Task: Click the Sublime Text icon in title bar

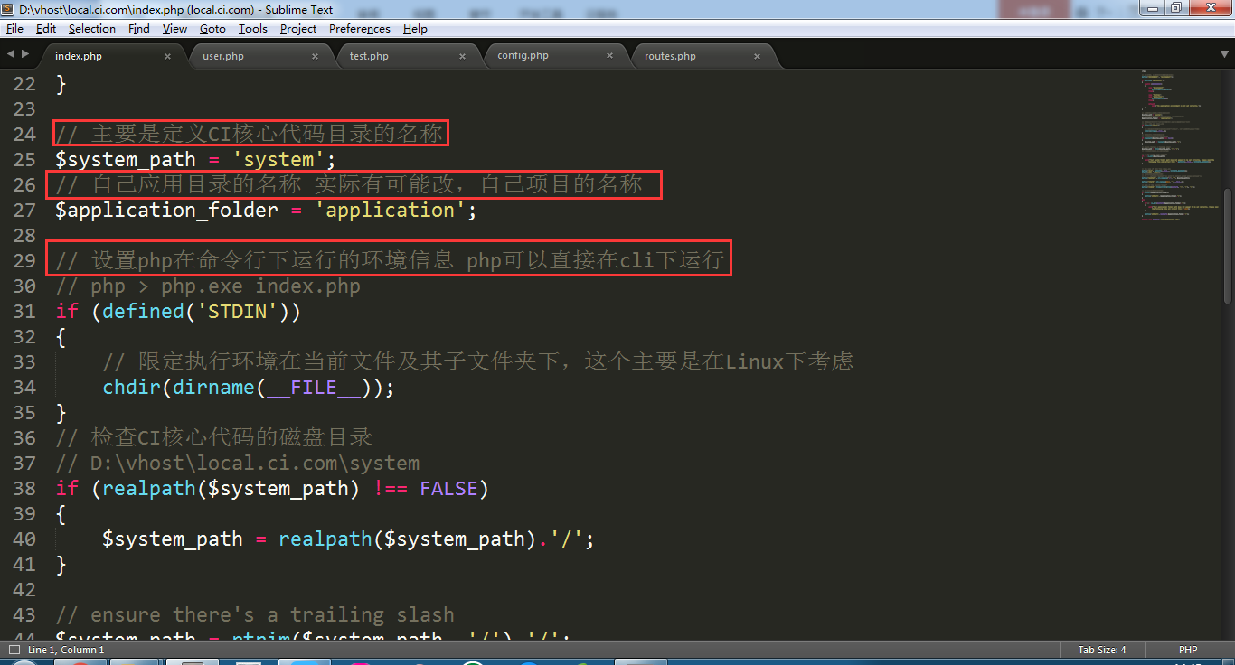Action: (8, 9)
